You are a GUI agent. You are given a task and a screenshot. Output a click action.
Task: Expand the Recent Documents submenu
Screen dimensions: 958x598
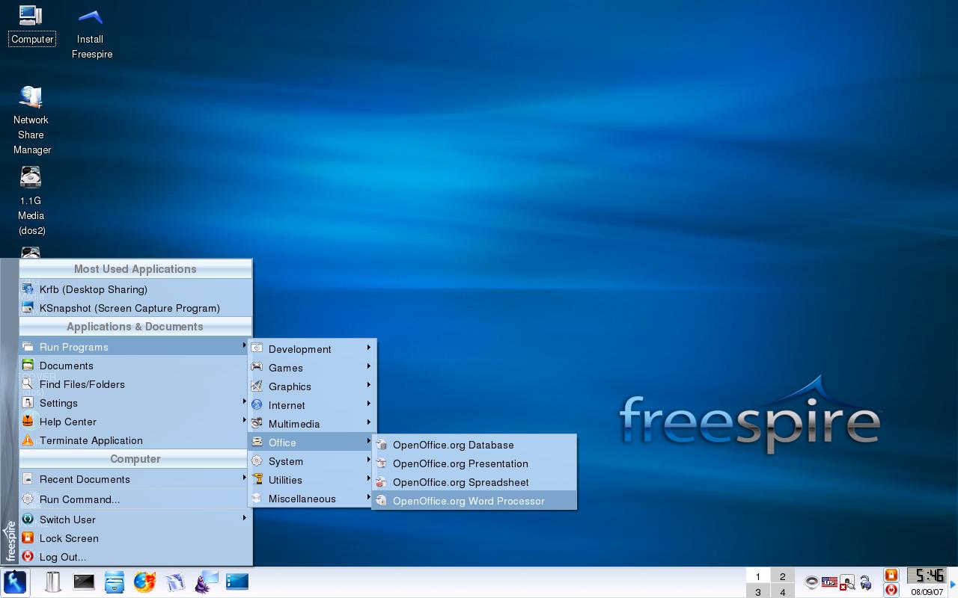[135, 479]
